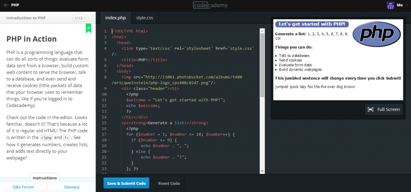Viewport: 411px width, 192px height.
Task: Click the inline ?> code tag
Action: [x=66, y=137]
